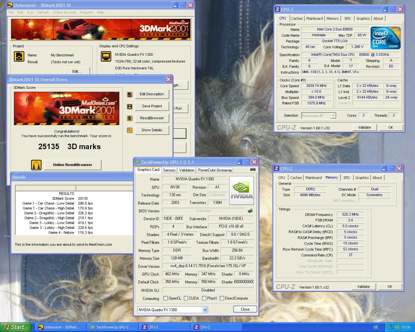Image resolution: width=415 pixels, height=332 pixels.
Task: Click the Save Project button
Action: tap(152, 106)
